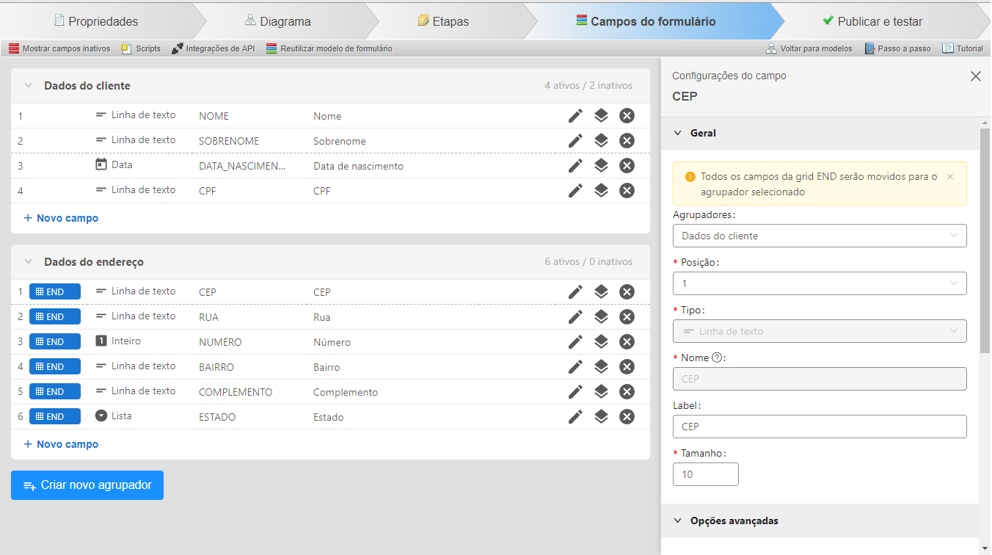The width and height of the screenshot is (992, 555).
Task: Click layers icon in Data de nascimento row
Action: tap(601, 166)
